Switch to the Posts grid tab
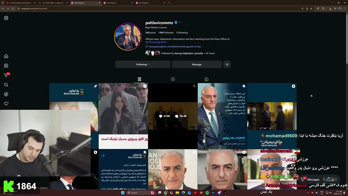The image size is (348, 196). tap(139, 79)
